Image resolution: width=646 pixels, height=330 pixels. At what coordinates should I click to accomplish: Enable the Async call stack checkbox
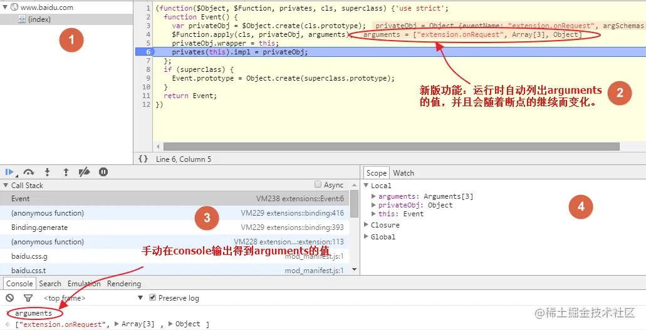318,184
